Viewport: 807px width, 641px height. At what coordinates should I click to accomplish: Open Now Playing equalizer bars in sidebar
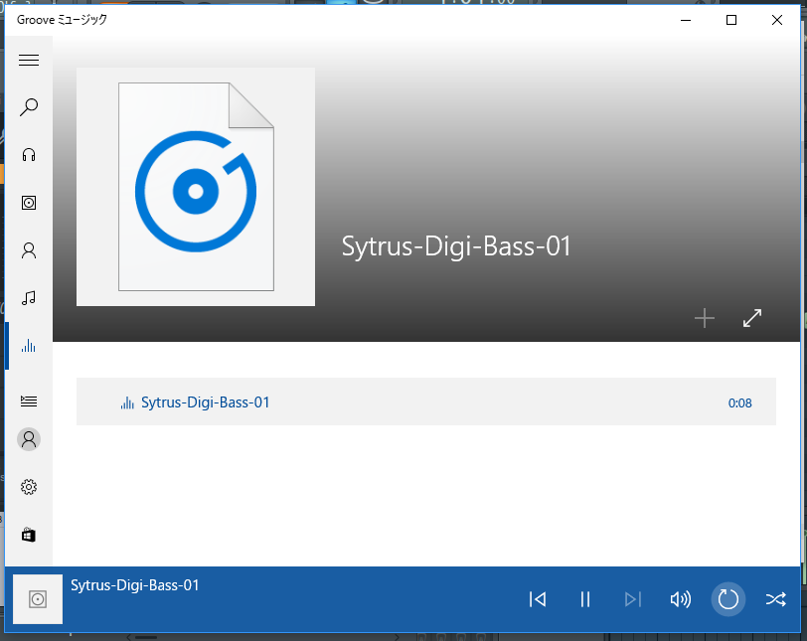tap(29, 346)
